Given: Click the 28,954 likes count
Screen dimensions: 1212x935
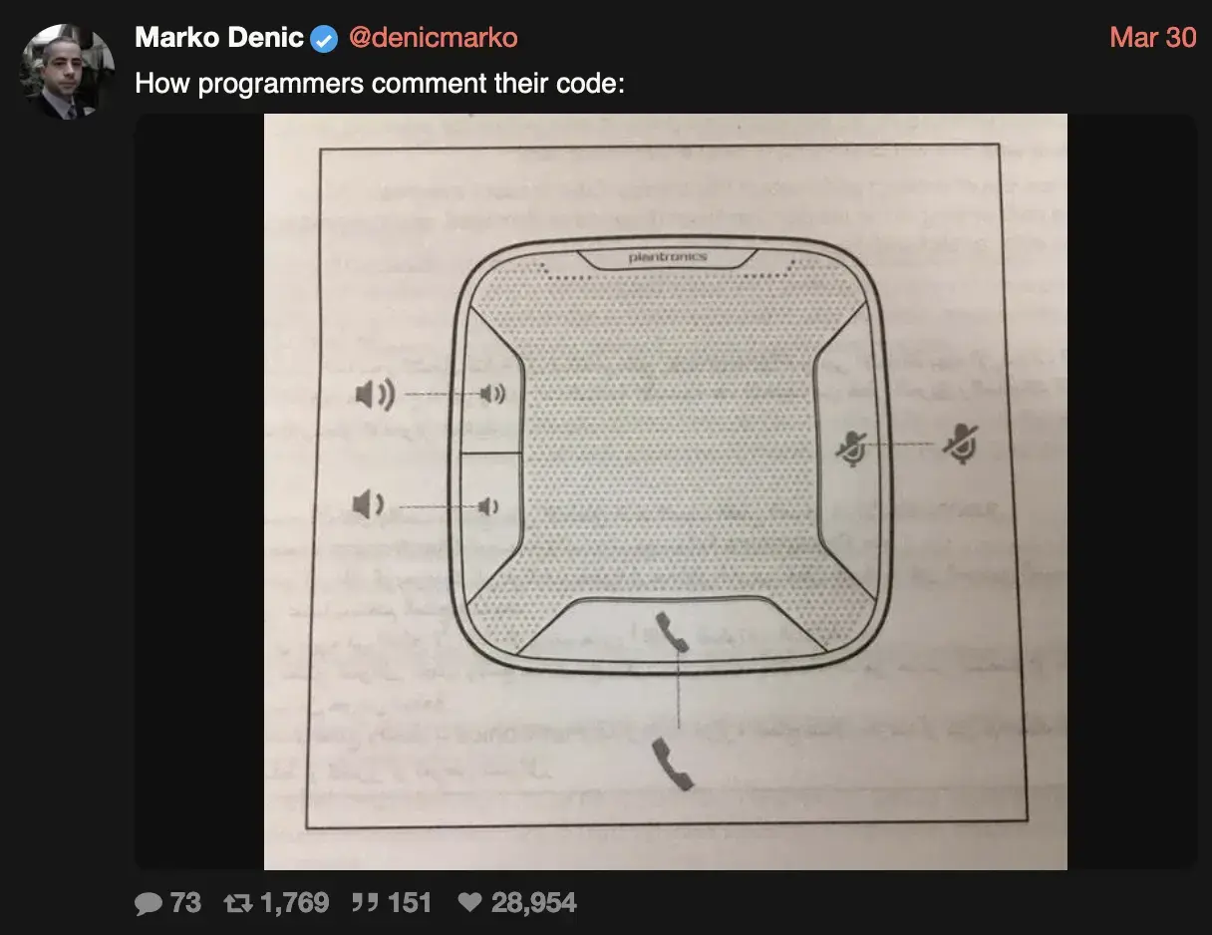Looking at the screenshot, I should pos(534,903).
